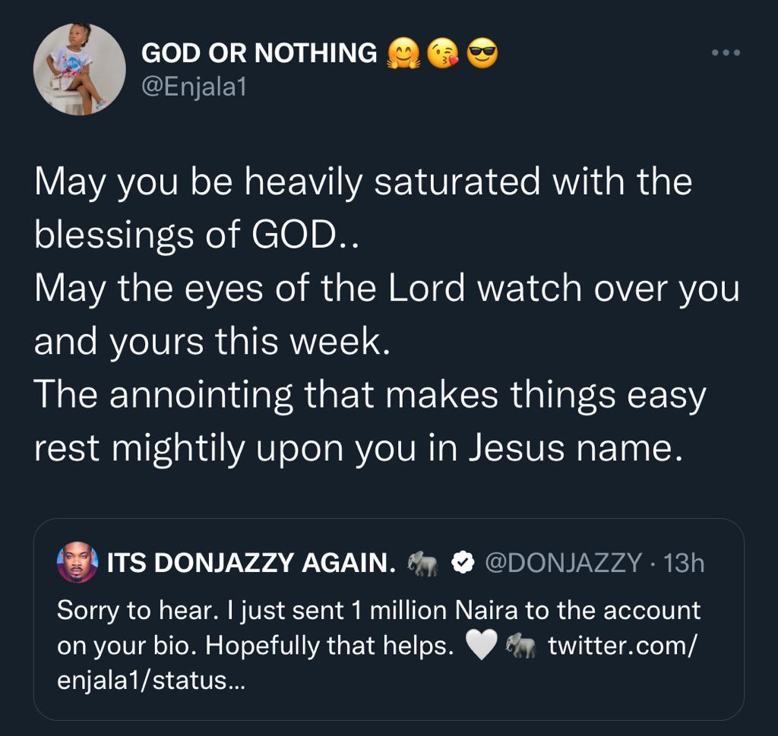Click the main tweet text about blessings of GOD
The width and height of the screenshot is (778, 736).
coord(387,315)
